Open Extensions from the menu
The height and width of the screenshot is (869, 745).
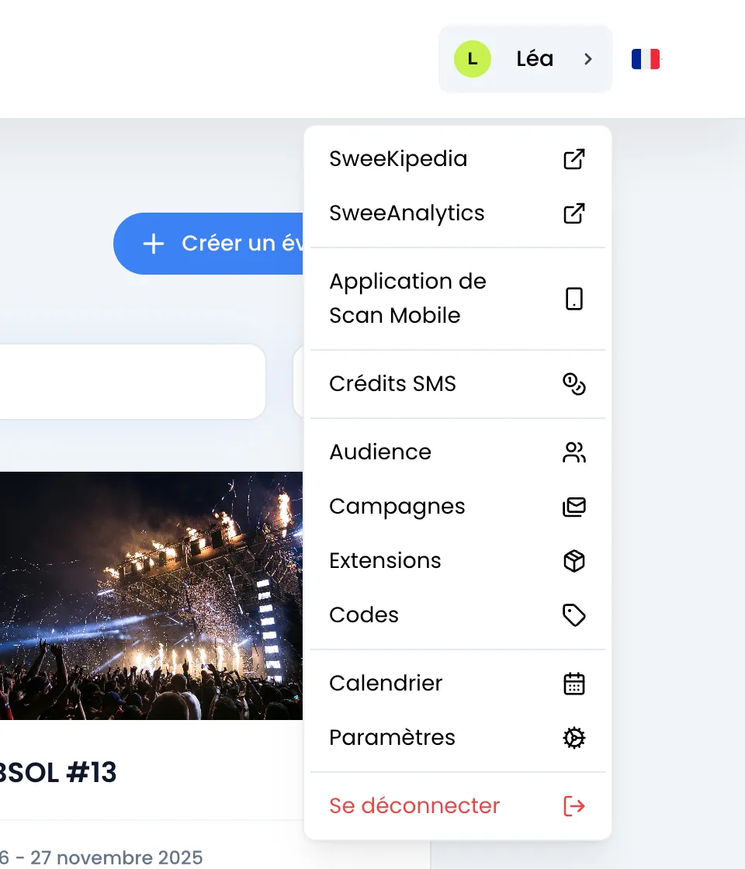tap(457, 561)
